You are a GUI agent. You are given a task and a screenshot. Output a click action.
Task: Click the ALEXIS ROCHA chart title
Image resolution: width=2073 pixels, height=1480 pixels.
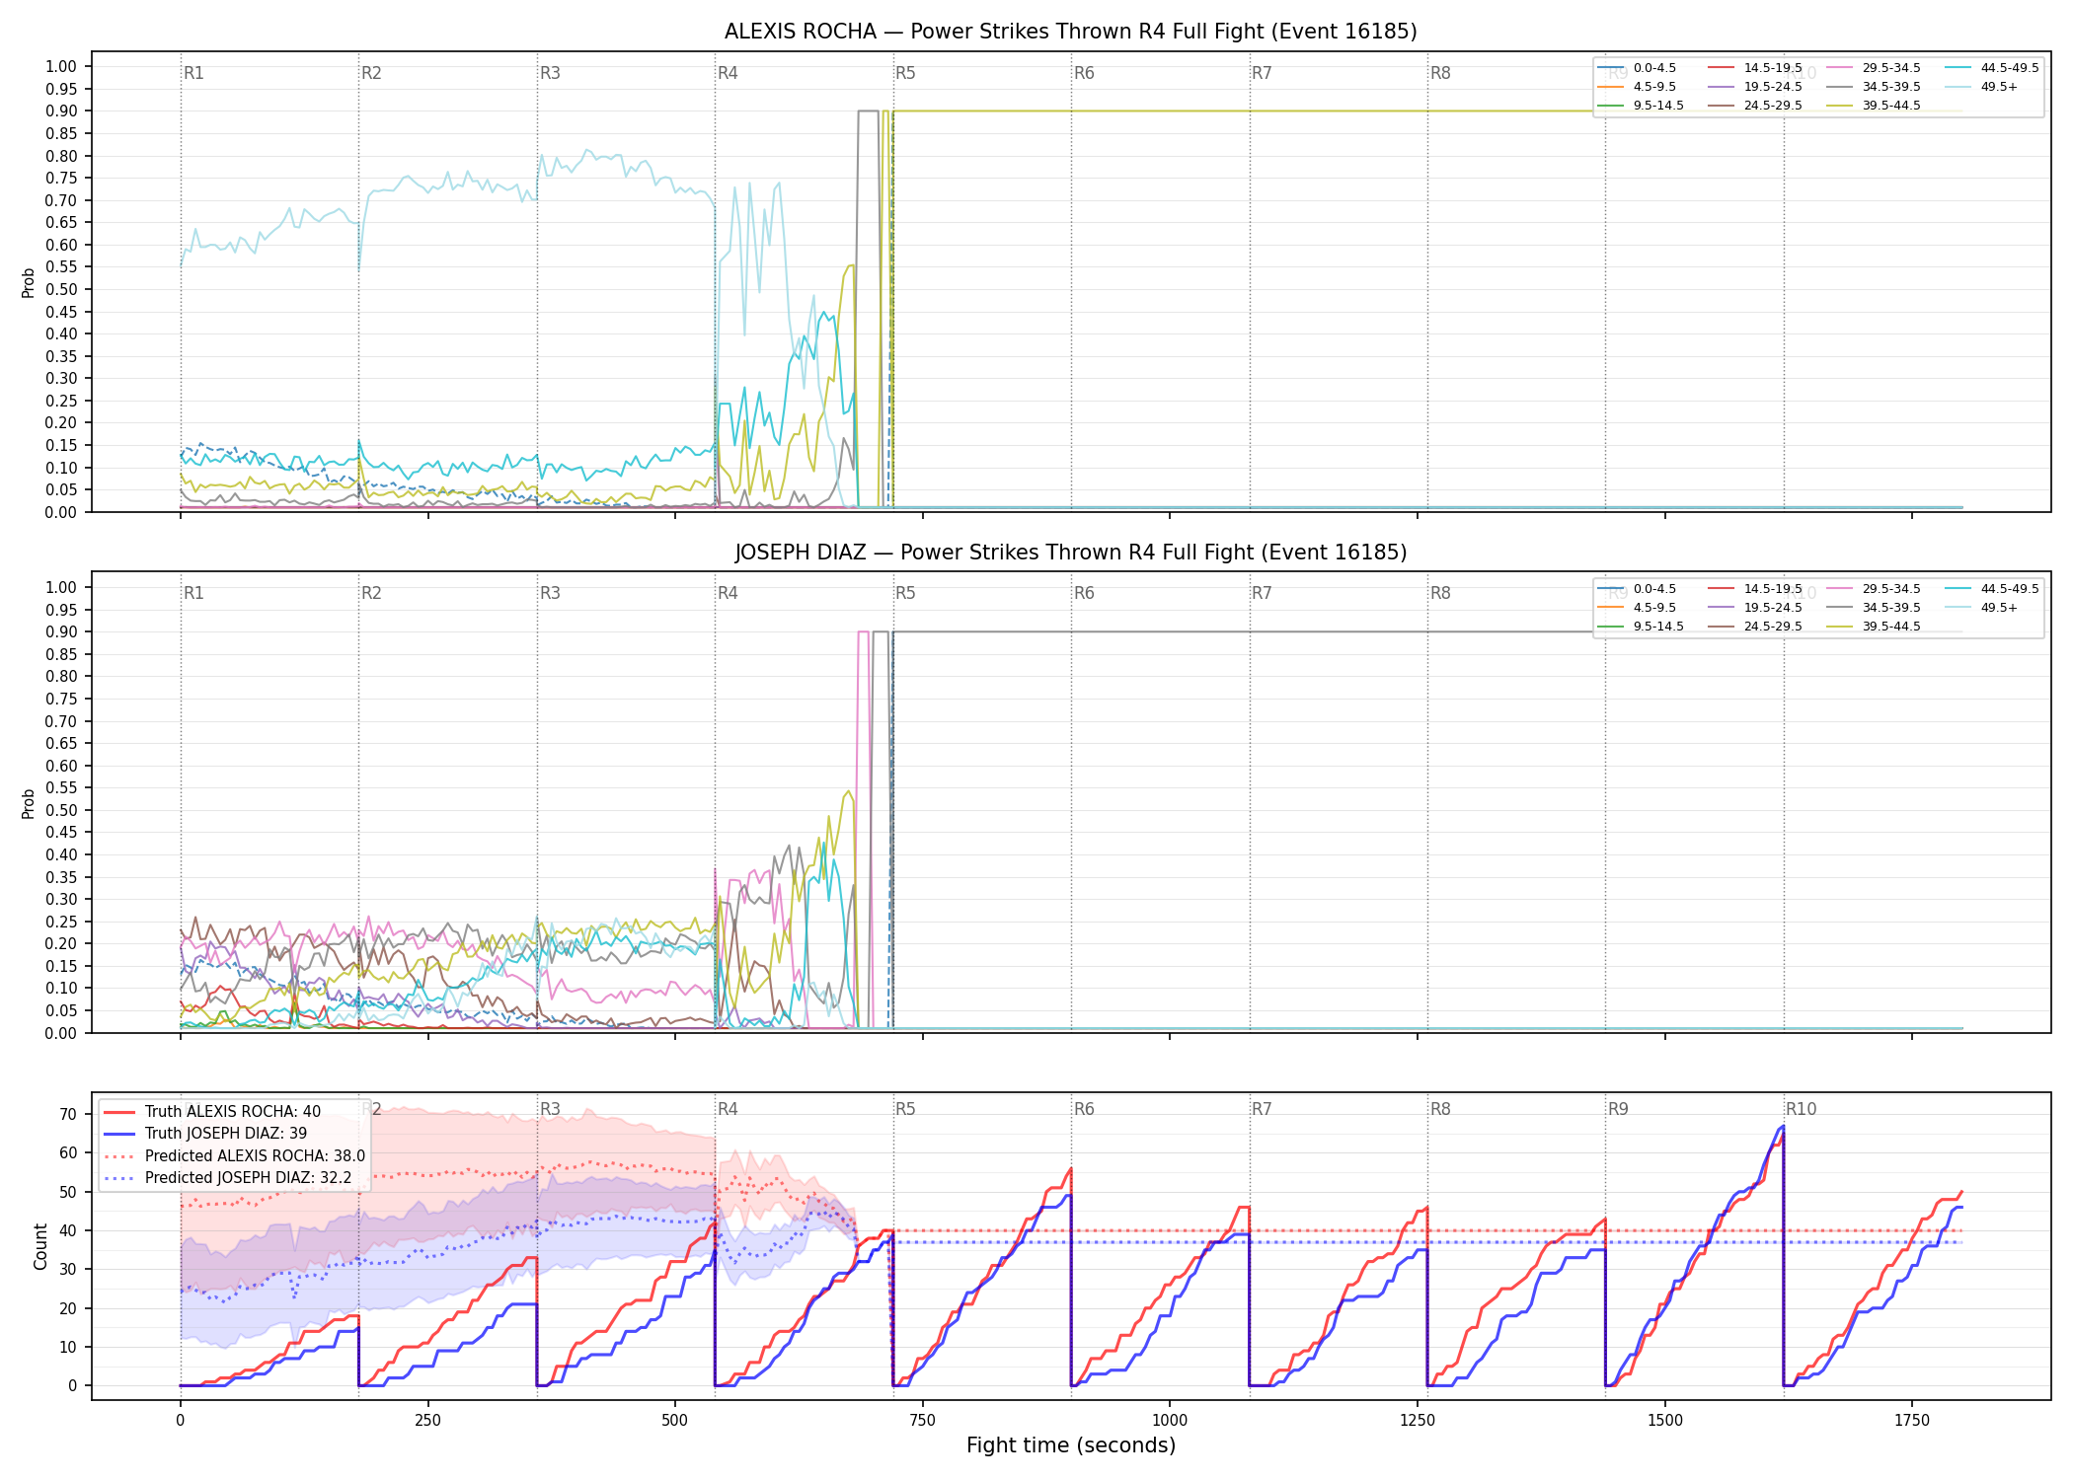click(x=1070, y=32)
